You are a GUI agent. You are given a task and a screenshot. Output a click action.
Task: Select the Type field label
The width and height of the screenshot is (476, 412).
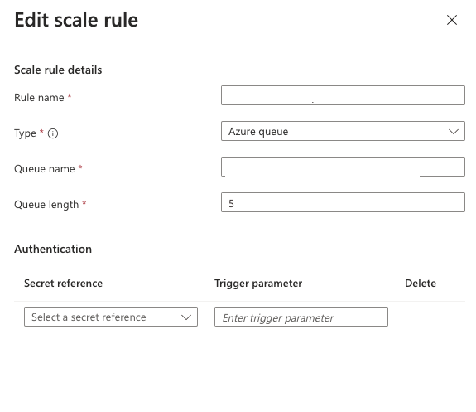click(x=25, y=133)
